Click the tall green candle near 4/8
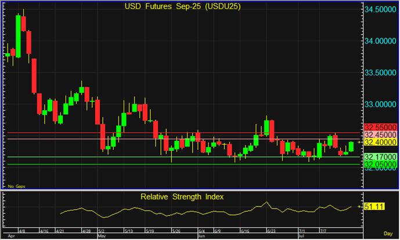 [18, 36]
